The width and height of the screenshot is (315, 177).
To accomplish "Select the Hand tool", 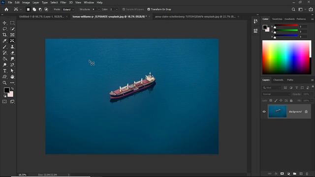I will (x=12, y=77).
